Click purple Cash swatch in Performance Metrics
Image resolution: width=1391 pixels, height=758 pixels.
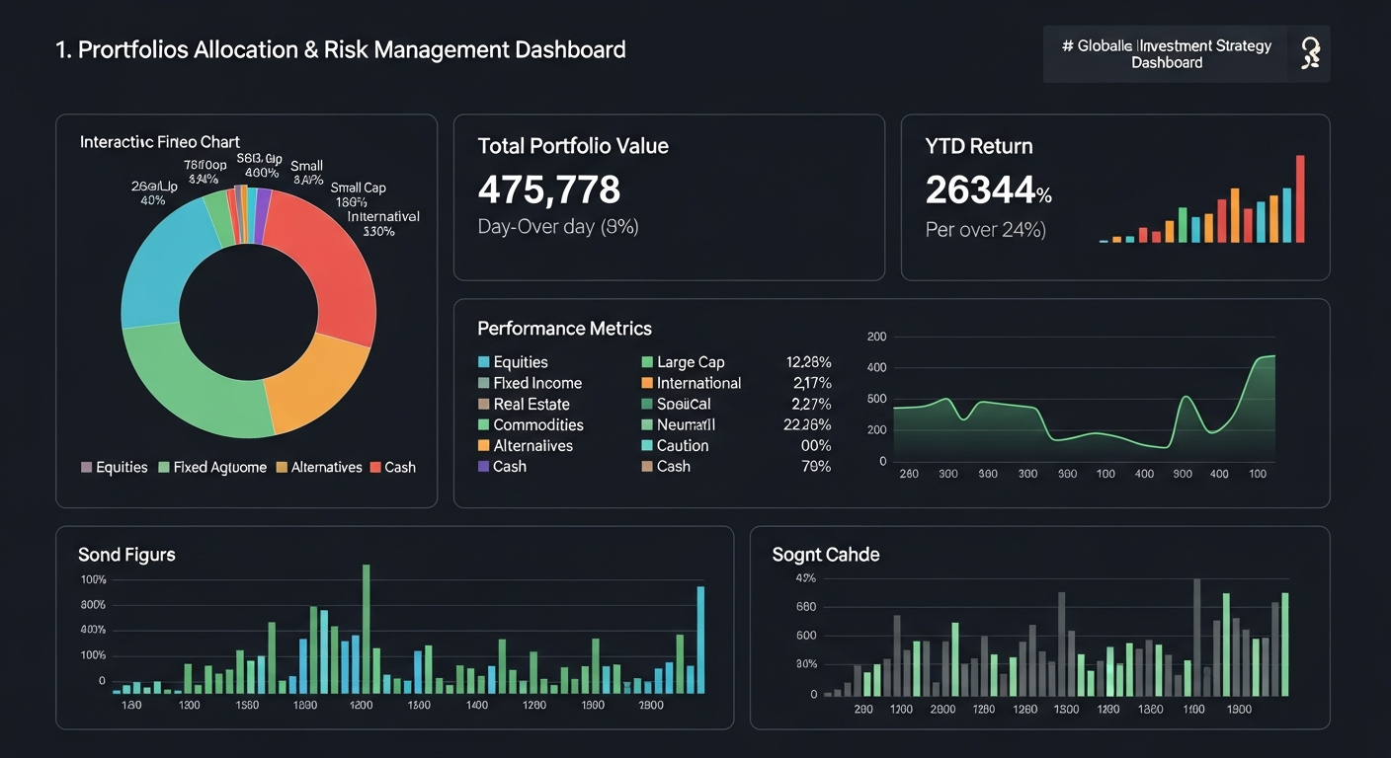pyautogui.click(x=483, y=466)
